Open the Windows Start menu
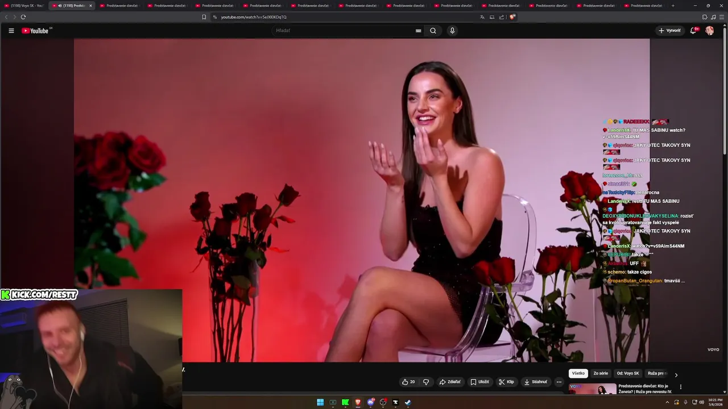Screen dimensions: 728x409 pos(320,402)
